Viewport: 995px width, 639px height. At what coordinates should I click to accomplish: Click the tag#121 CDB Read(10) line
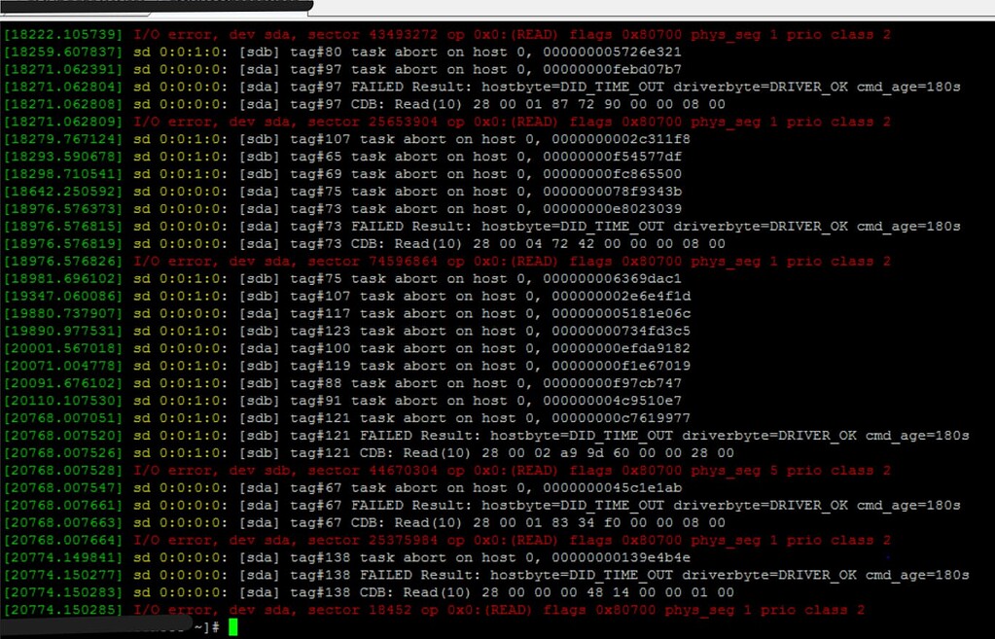(340, 452)
